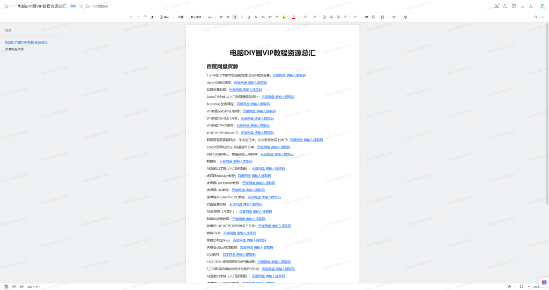Toggle italic formatting
Screen dimensions: 549x290
point(242,17)
